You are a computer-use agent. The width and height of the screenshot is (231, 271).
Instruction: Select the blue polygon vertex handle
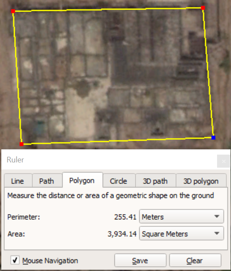[x=213, y=138]
